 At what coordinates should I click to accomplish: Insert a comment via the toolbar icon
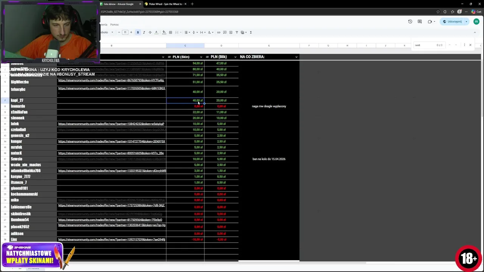click(225, 32)
